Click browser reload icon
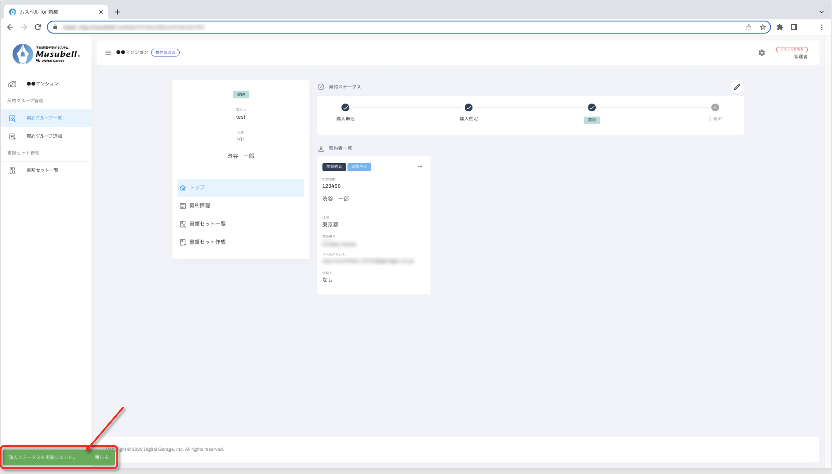Screen dimensions: 832x474 pyautogui.click(x=38, y=27)
